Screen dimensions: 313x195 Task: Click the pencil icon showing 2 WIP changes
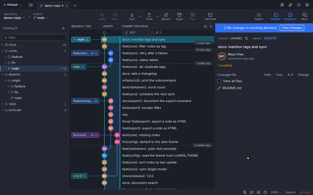pyautogui.click(x=157, y=33)
